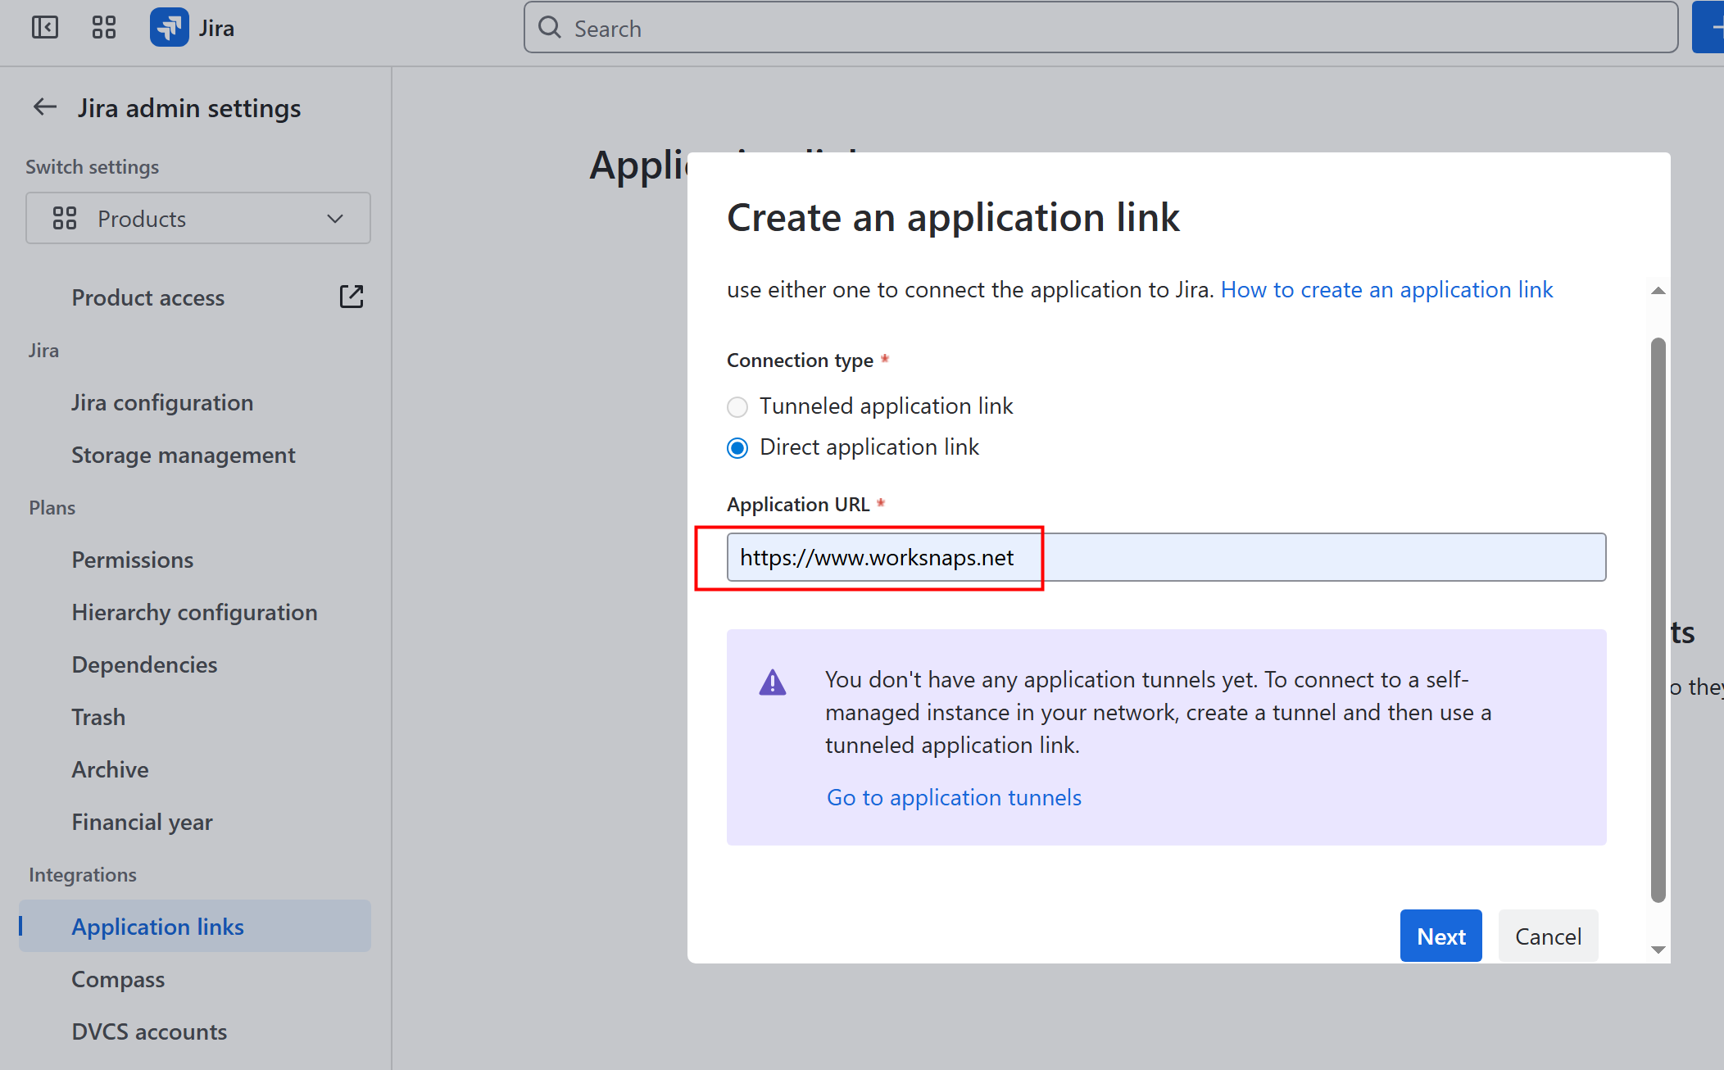This screenshot has height=1070, width=1724.
Task: Open Application links in sidebar
Action: pyautogui.click(x=157, y=927)
